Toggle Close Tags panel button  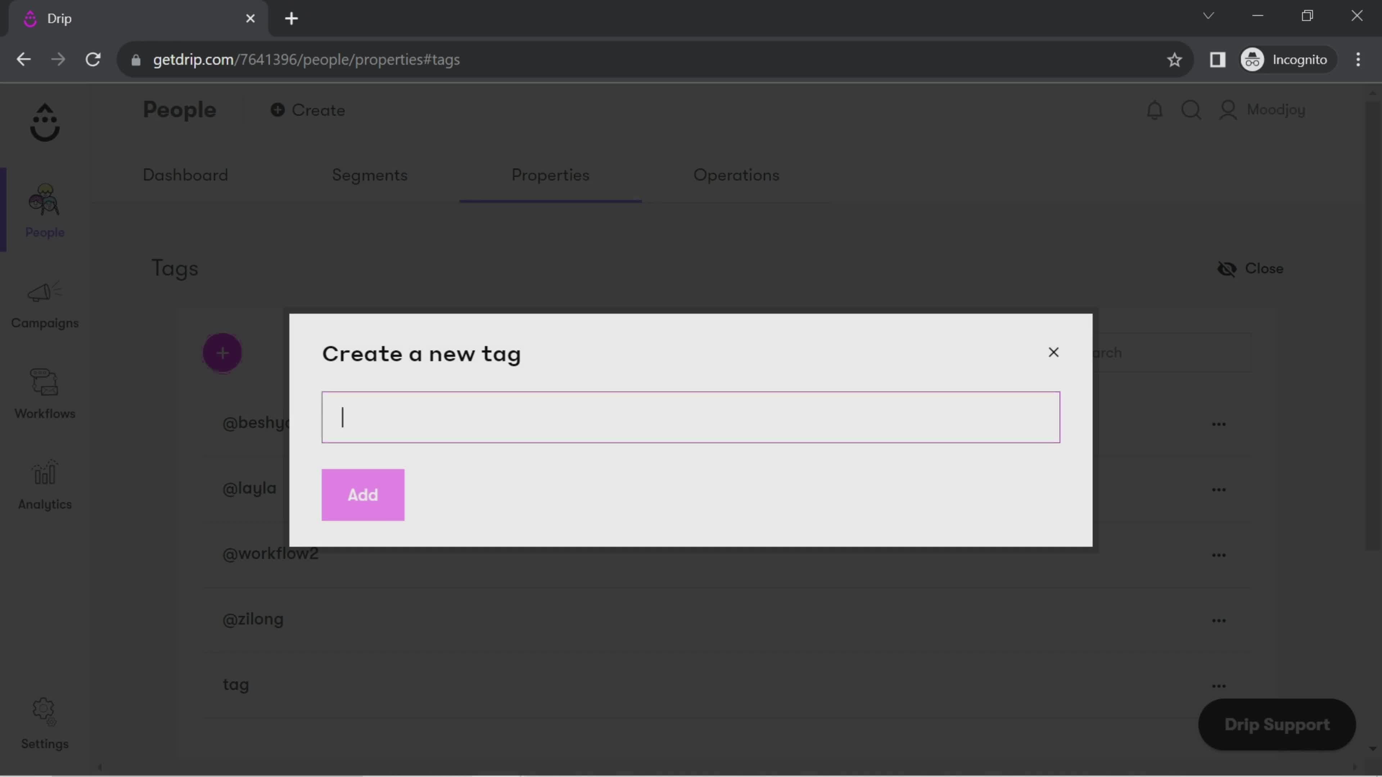pos(1252,268)
